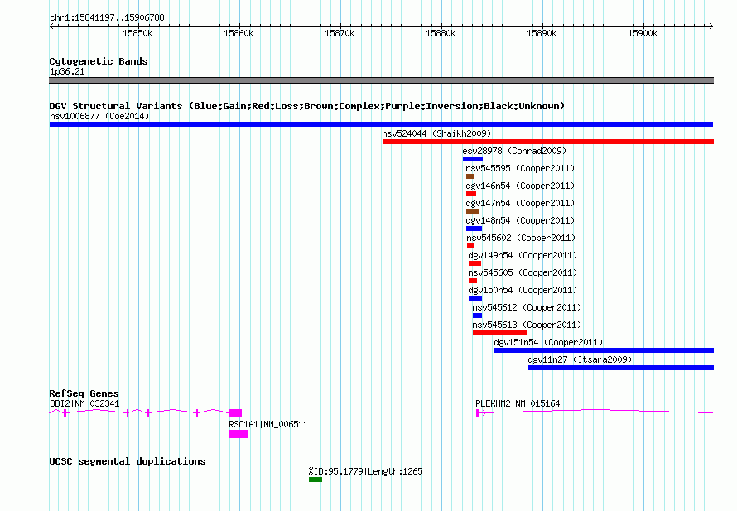Open the nsv545605 red variant bar
Viewport: 737px width, 511px height.
pos(473,281)
